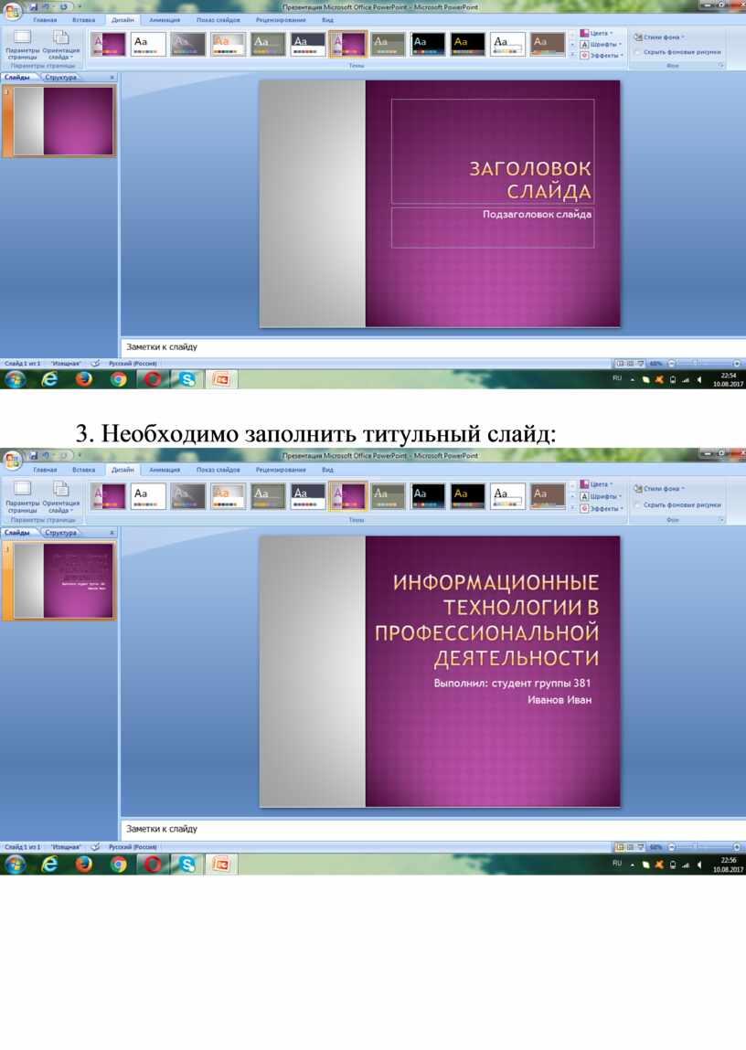The image size is (746, 1050).
Task: Click Параметры страницы in lower screenshot ribbon
Action: 22,497
